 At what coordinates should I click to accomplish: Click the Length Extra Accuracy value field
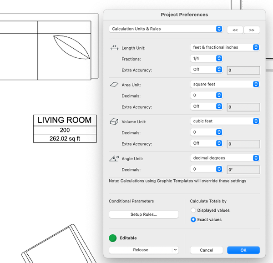(243, 70)
